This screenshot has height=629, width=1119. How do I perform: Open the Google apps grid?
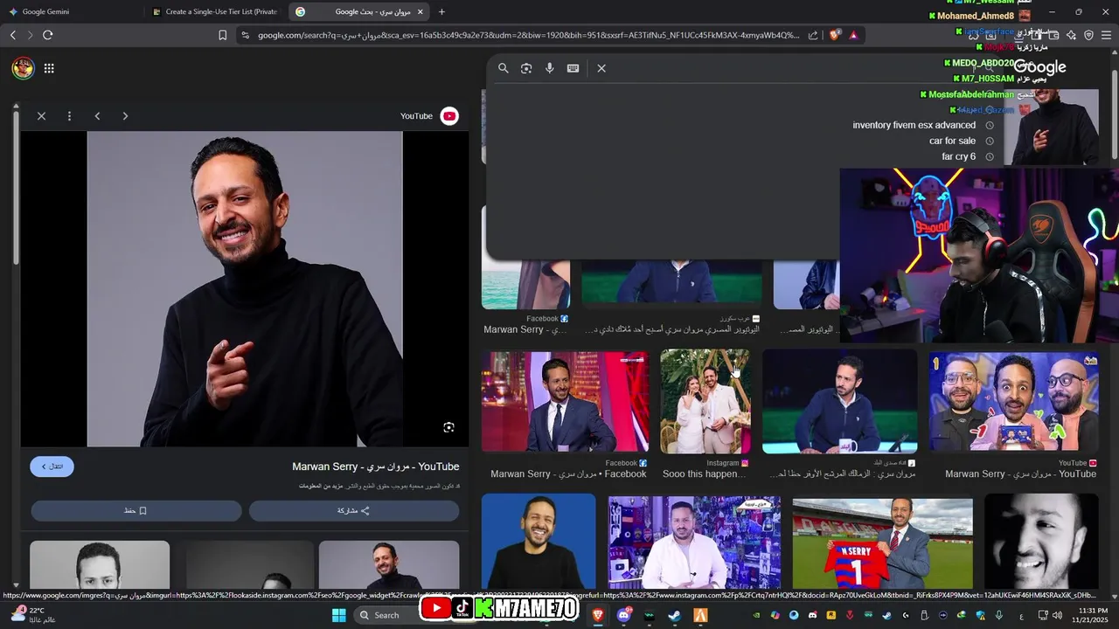tap(49, 68)
